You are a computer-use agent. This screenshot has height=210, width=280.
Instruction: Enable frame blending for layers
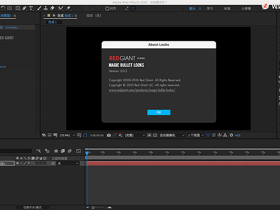point(62,151)
